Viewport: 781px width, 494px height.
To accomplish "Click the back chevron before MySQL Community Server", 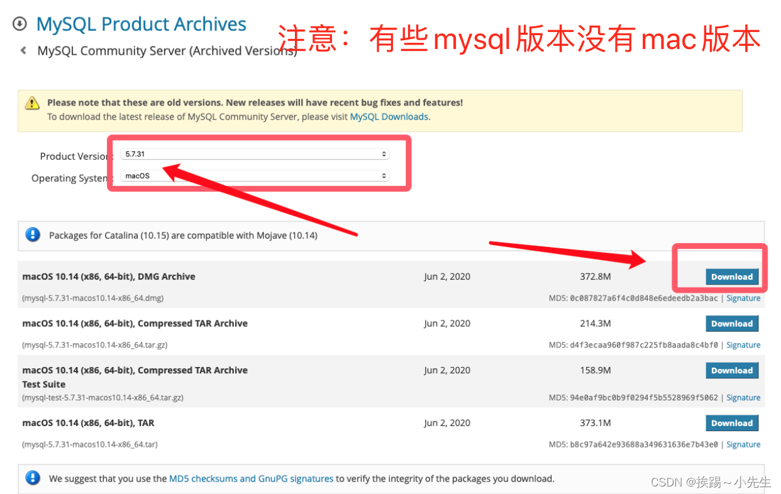I will pos(23,50).
